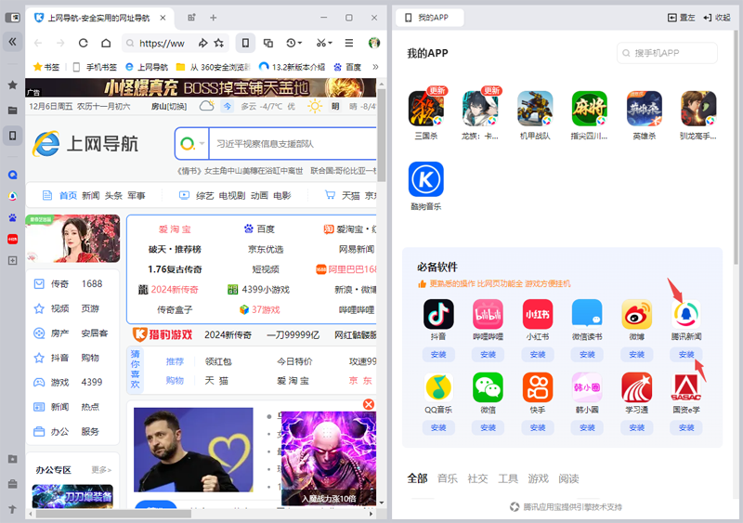743x523 pixels.
Task: Click 收起 to collapse APP panel
Action: [x=717, y=18]
